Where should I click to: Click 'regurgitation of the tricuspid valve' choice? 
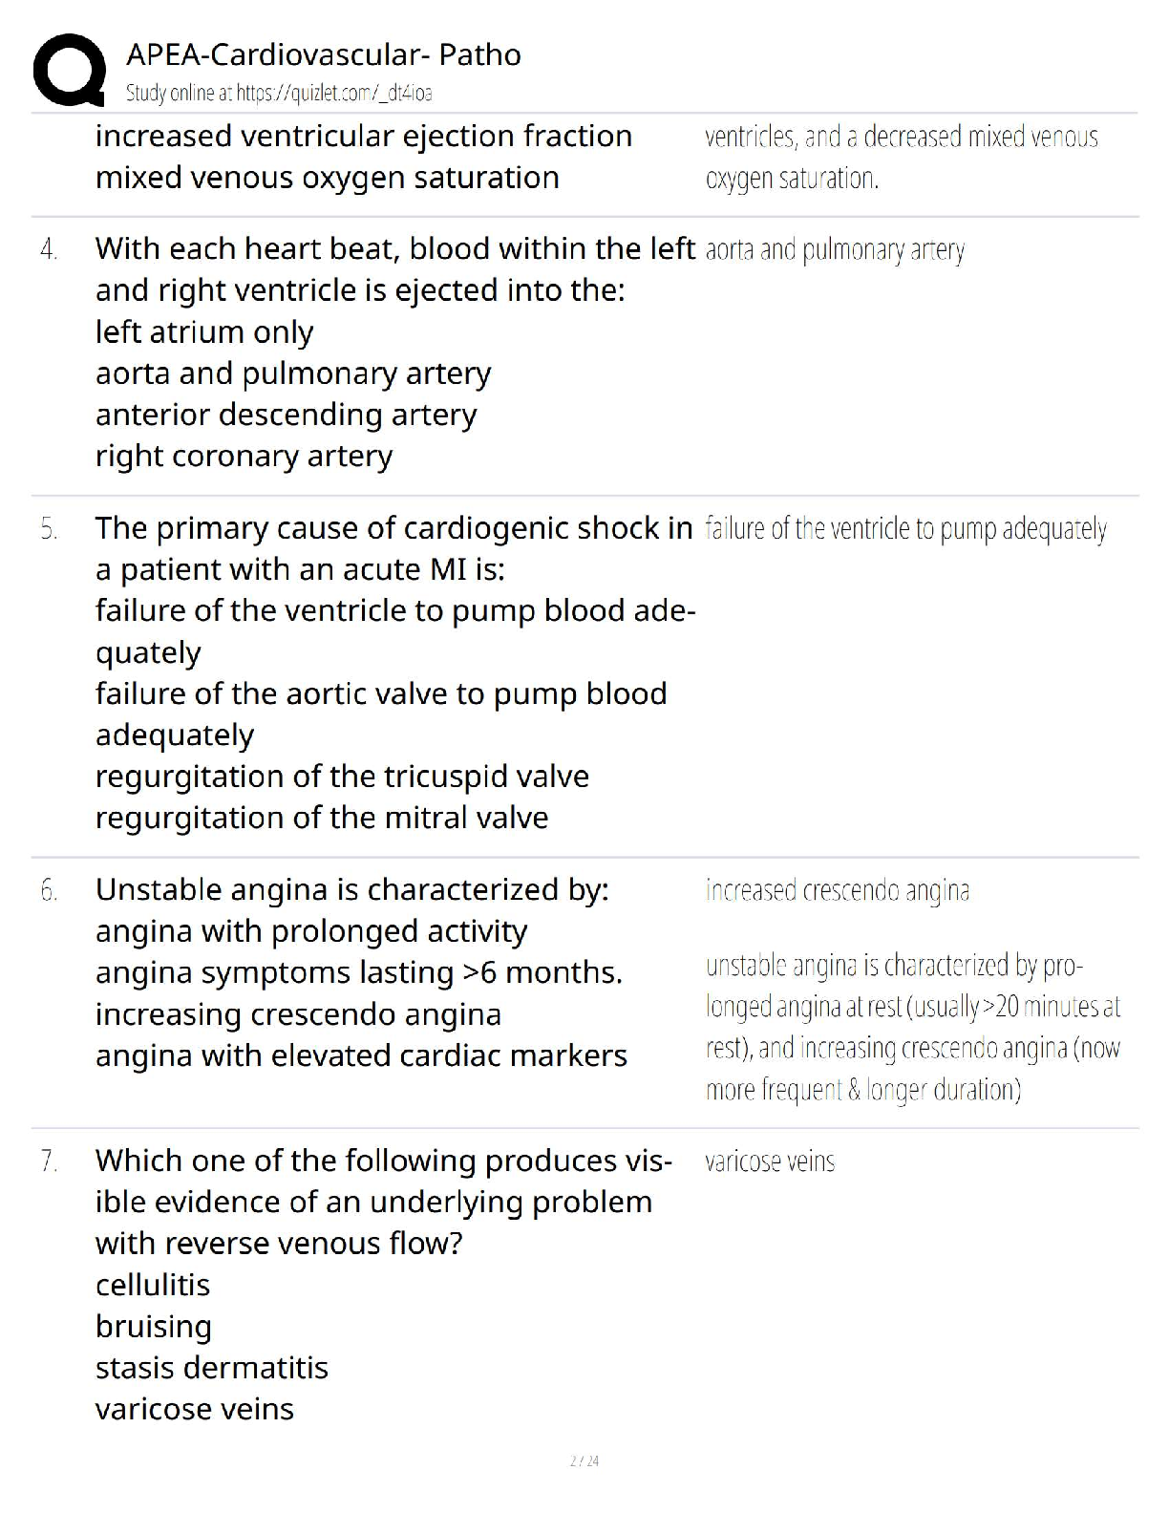[342, 776]
